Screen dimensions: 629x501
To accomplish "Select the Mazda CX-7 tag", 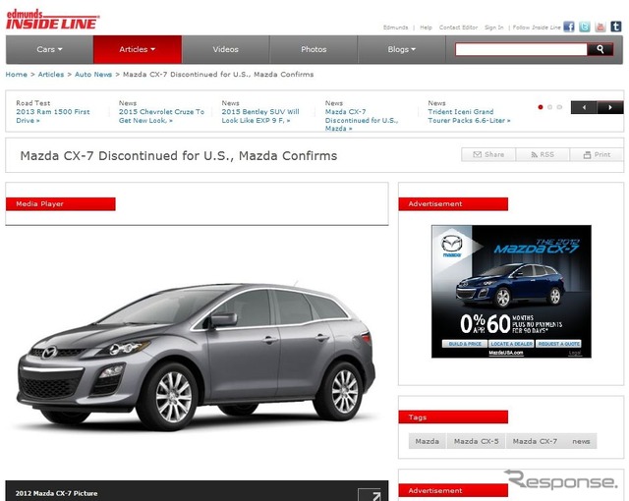I will [535, 441].
